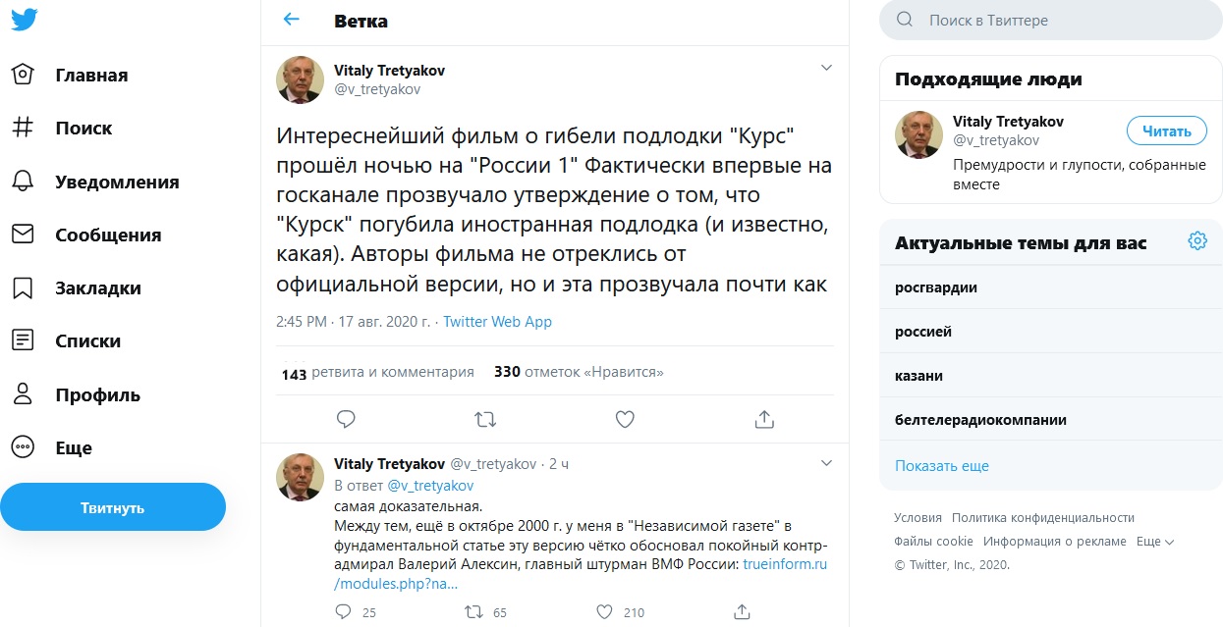Viewport: 1223px width, 627px height.
Task: Expand the main tweet options chevron
Action: [826, 69]
